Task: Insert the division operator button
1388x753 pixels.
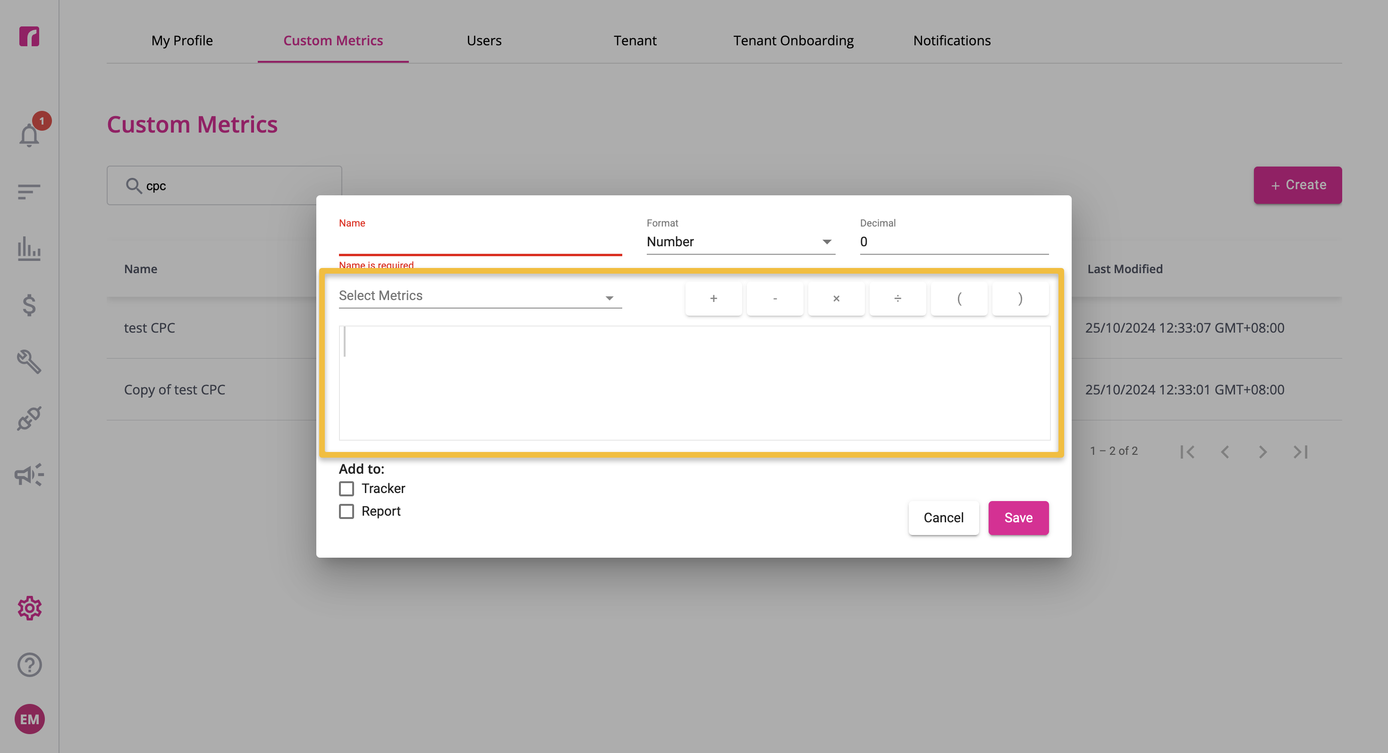Action: click(x=897, y=298)
